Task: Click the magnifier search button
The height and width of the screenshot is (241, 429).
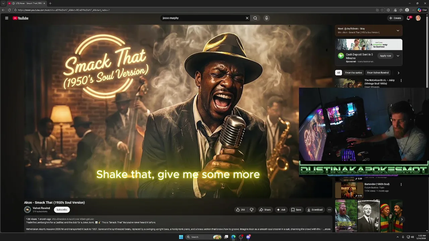Action: pyautogui.click(x=255, y=18)
